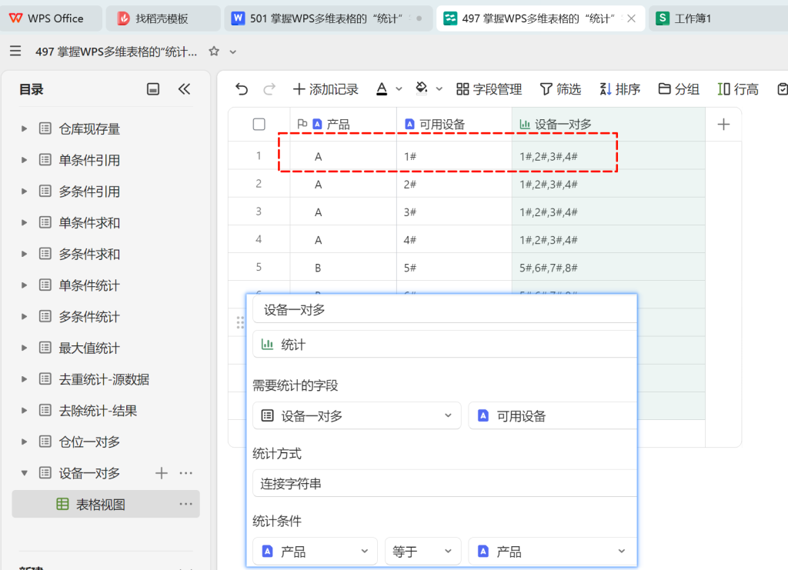Open 字段管理 field management
Screen dimensions: 788x570
point(489,89)
